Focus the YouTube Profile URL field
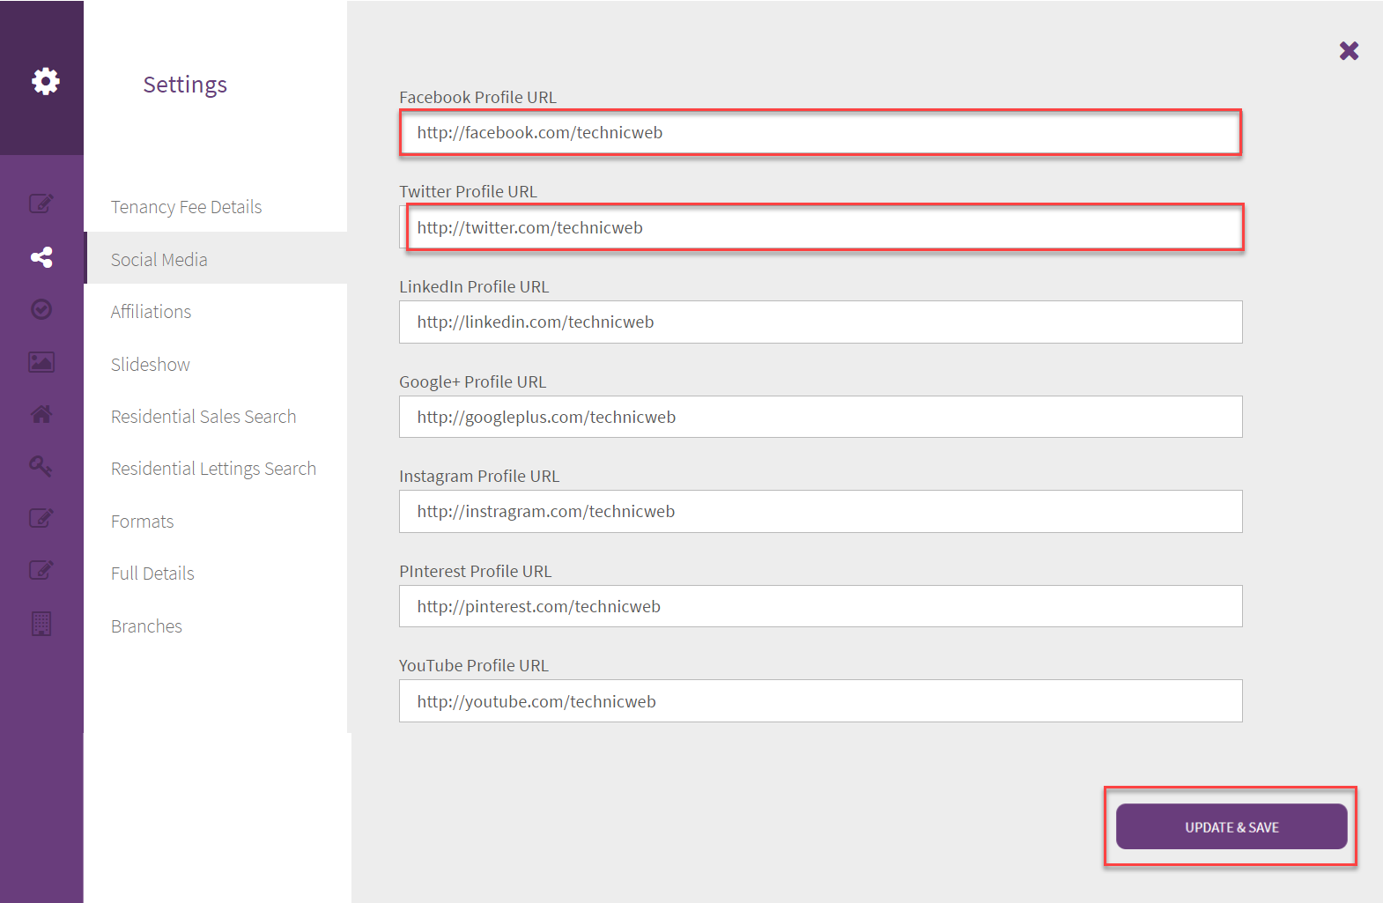This screenshot has height=903, width=1383. (x=821, y=701)
